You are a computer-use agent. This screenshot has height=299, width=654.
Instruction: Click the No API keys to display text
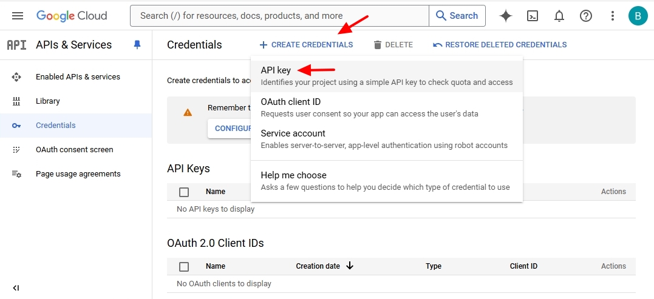[216, 209]
